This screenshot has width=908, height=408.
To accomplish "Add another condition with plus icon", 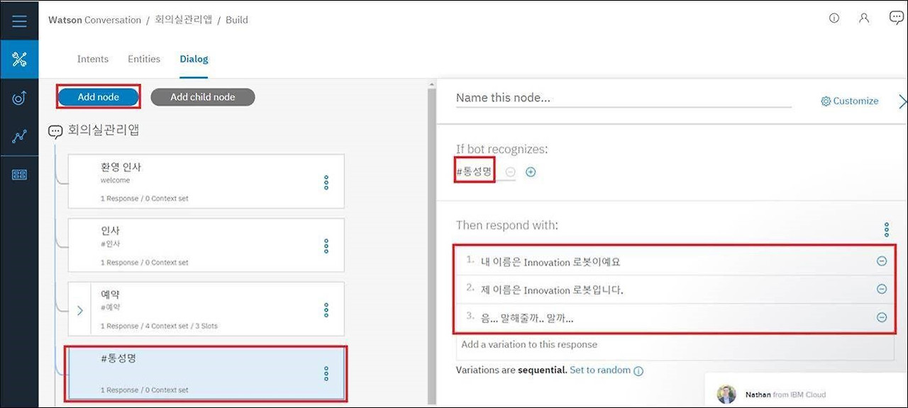I will (531, 172).
